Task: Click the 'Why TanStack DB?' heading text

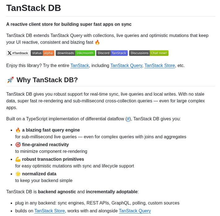Action: 47,80
